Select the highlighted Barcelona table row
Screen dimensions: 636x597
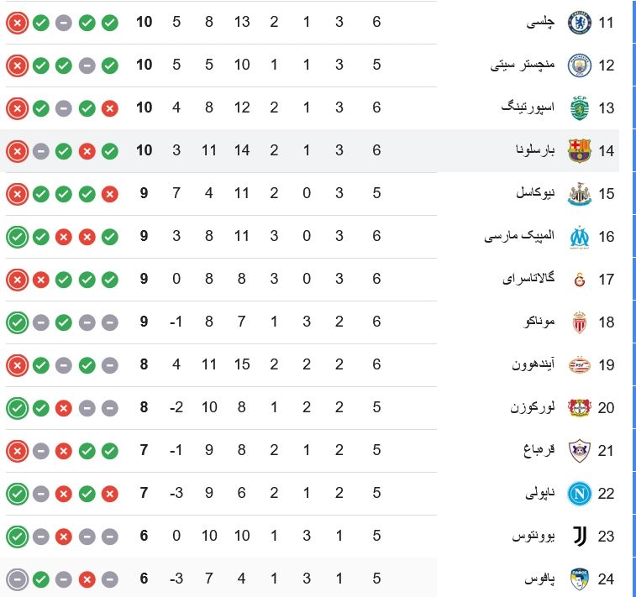pyautogui.click(x=309, y=151)
